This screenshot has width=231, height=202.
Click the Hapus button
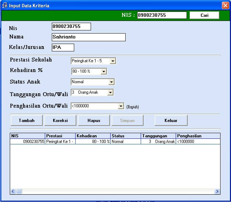(x=94, y=121)
